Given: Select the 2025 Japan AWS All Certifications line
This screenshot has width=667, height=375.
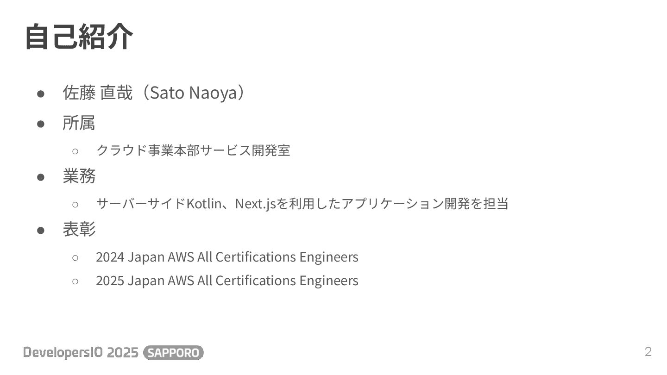Looking at the screenshot, I should click(227, 281).
